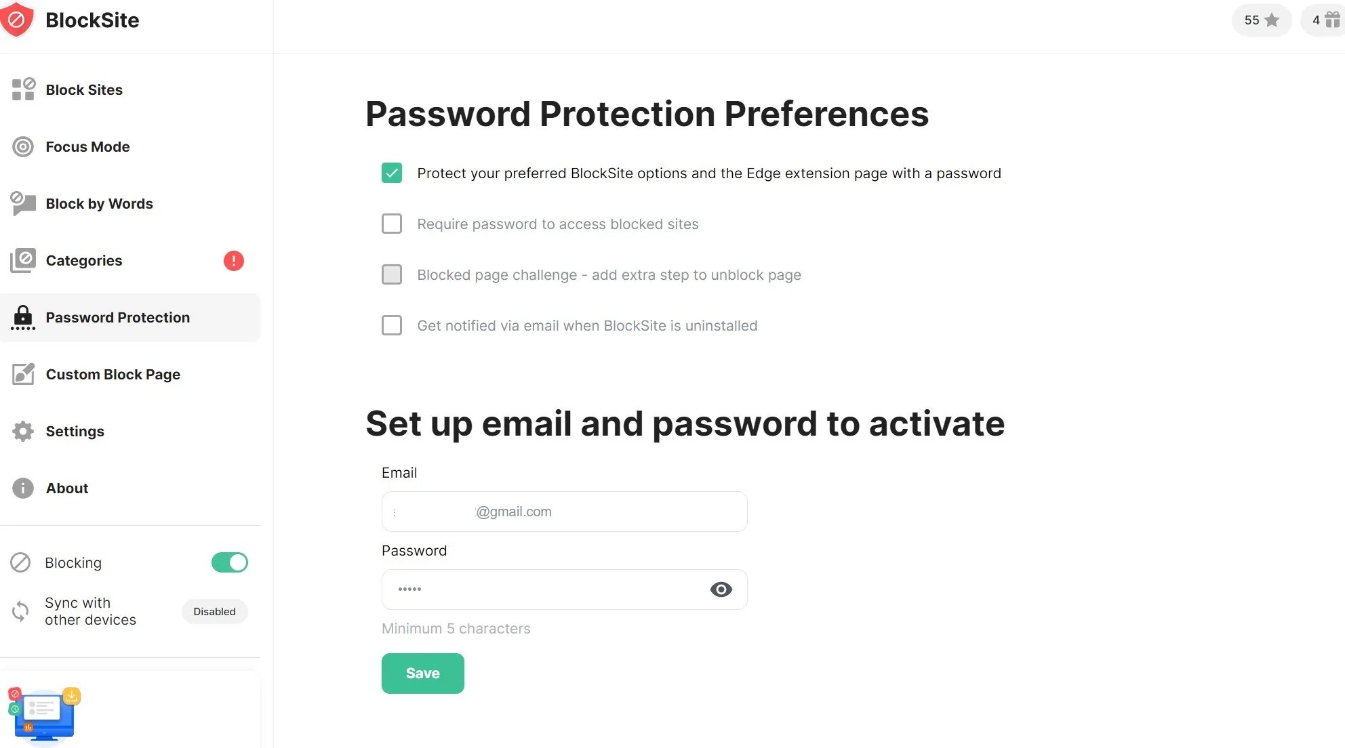Image resolution: width=1345 pixels, height=748 pixels.
Task: Enable requiring password to access blocked sites
Action: click(392, 224)
